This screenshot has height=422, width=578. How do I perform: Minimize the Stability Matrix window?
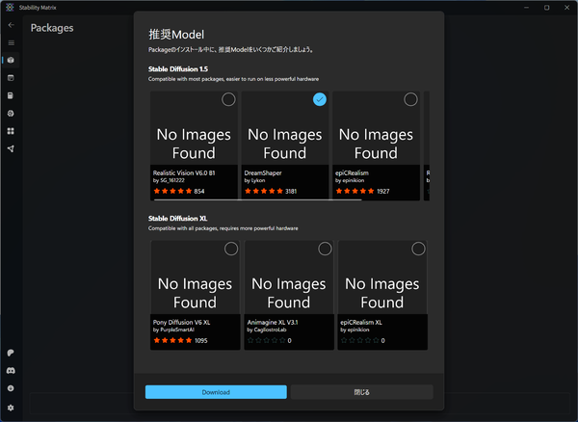[x=527, y=8]
